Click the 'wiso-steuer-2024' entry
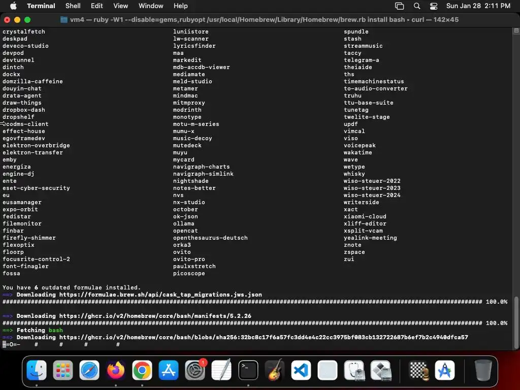The width and height of the screenshot is (520, 390). point(372,195)
